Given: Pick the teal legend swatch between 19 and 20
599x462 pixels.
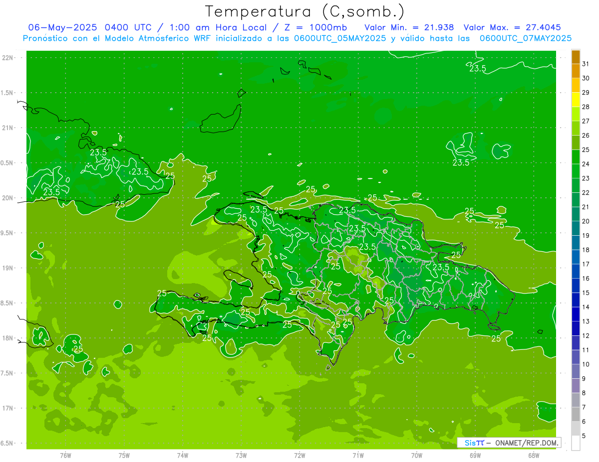Looking at the screenshot, I should [x=576, y=228].
